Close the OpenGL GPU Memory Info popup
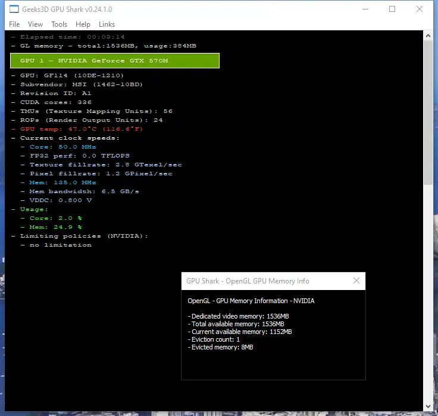Image resolution: width=438 pixels, height=416 pixels. 356,281
